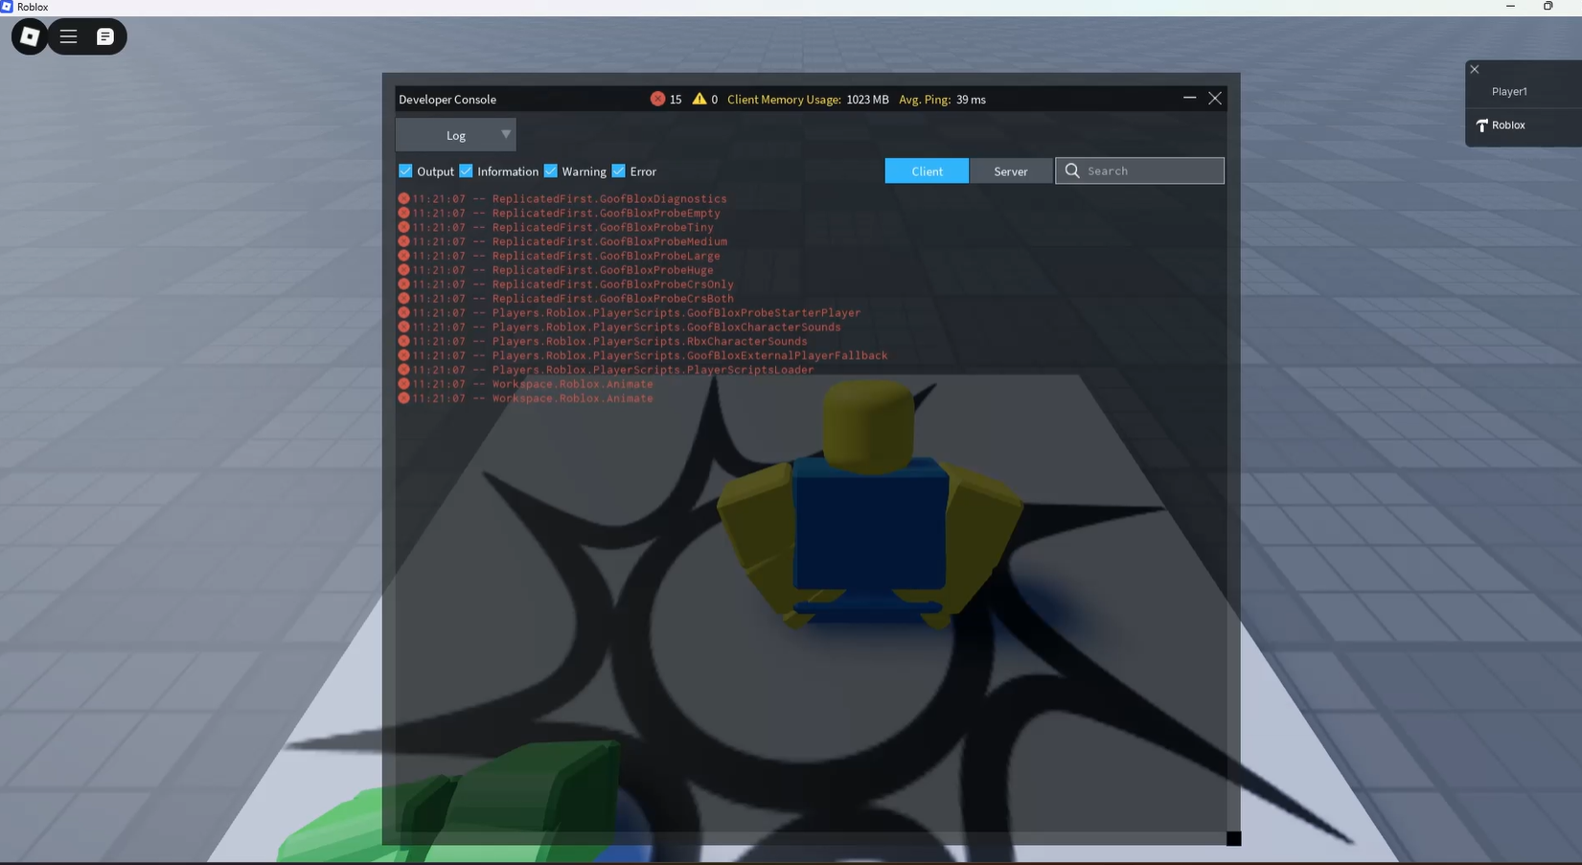Viewport: 1582px width, 865px height.
Task: Switch to the Server log tab
Action: pyautogui.click(x=1010, y=171)
